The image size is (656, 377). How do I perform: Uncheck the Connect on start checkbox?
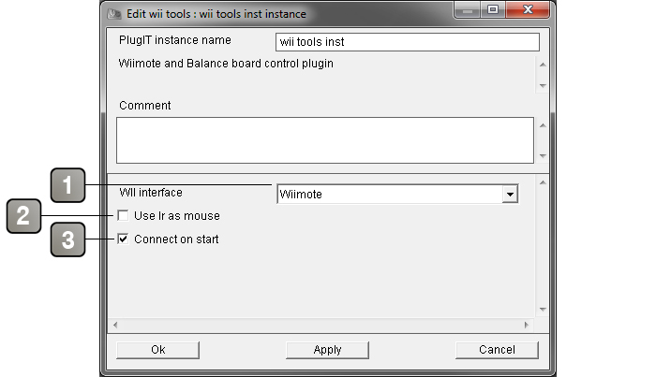pos(123,239)
